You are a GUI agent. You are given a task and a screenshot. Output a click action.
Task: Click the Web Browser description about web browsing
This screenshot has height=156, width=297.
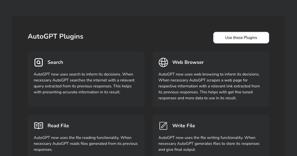coord(209,86)
